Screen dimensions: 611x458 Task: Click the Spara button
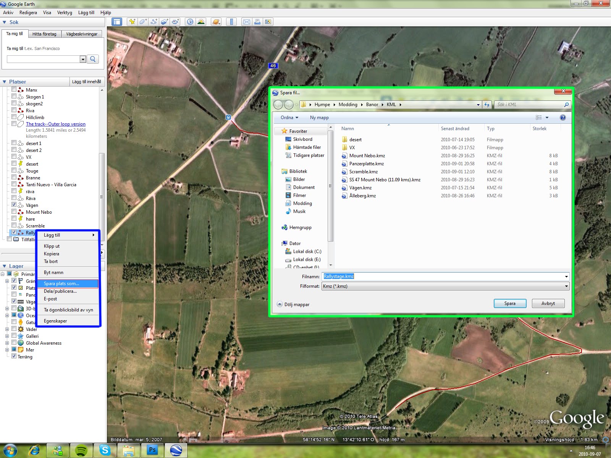[x=510, y=303]
